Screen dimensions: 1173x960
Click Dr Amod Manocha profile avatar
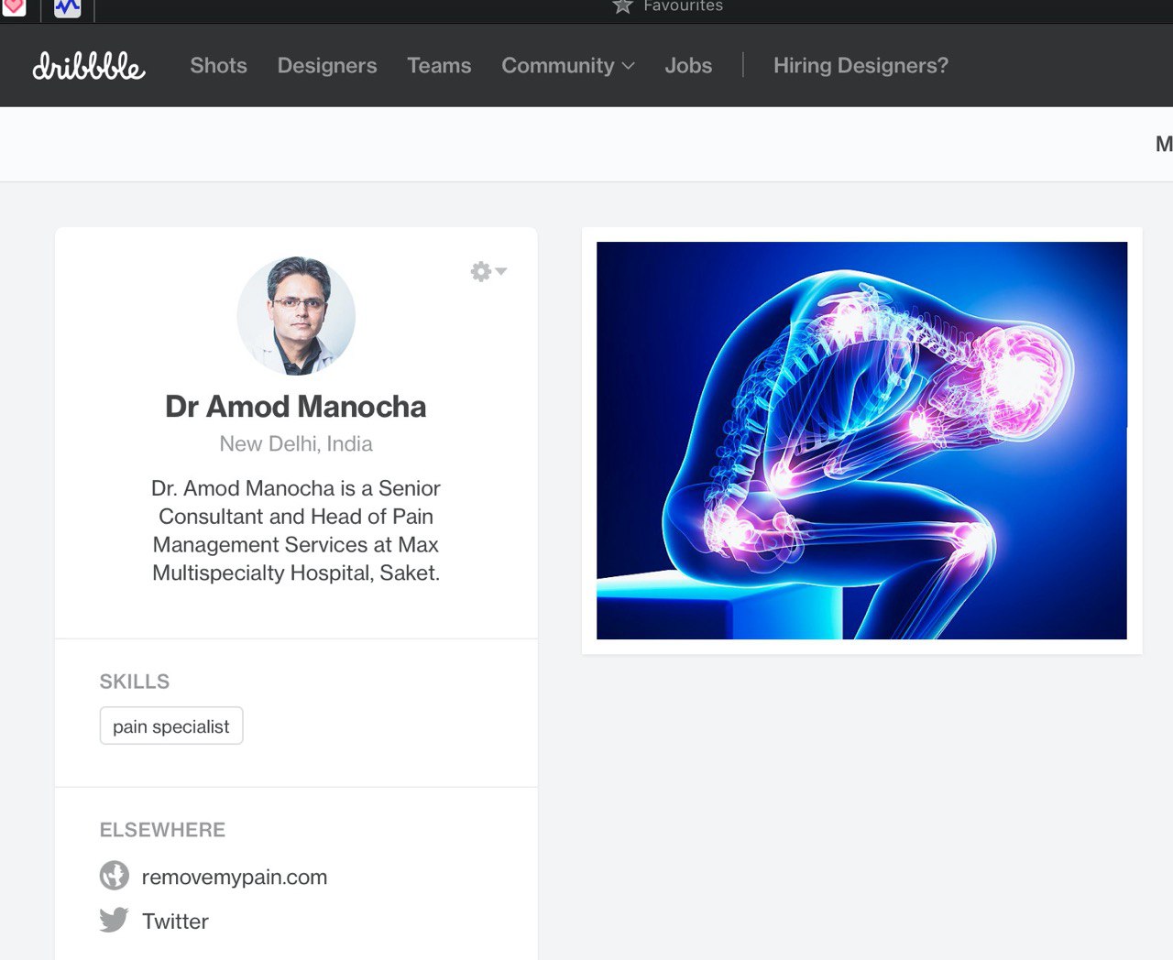click(296, 316)
